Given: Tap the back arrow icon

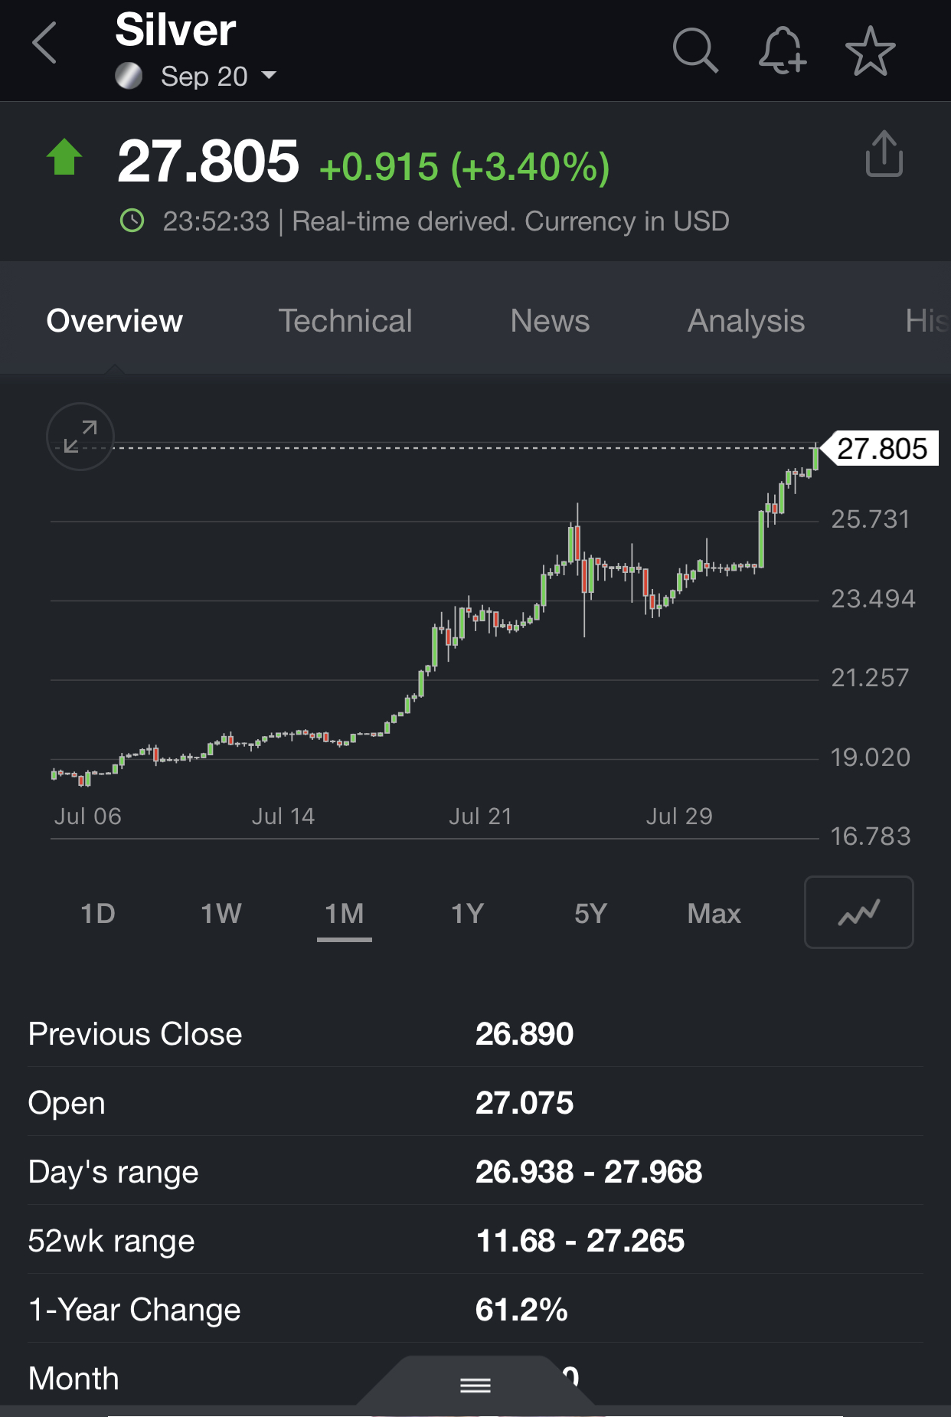Looking at the screenshot, I should click(45, 43).
